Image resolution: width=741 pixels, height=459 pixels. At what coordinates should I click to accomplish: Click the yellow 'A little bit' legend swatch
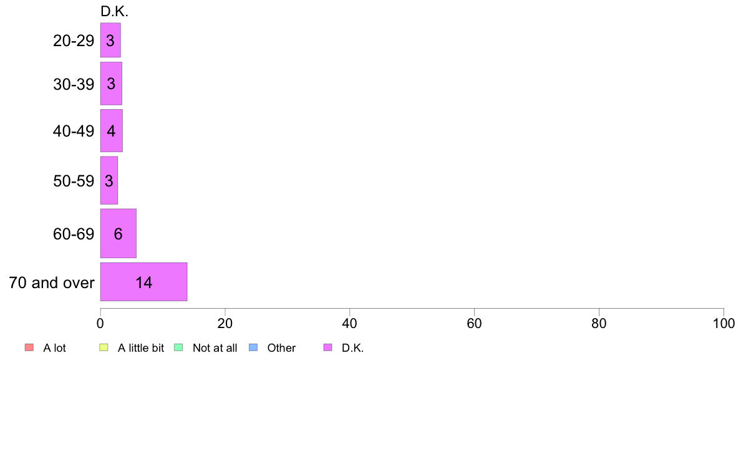(104, 347)
